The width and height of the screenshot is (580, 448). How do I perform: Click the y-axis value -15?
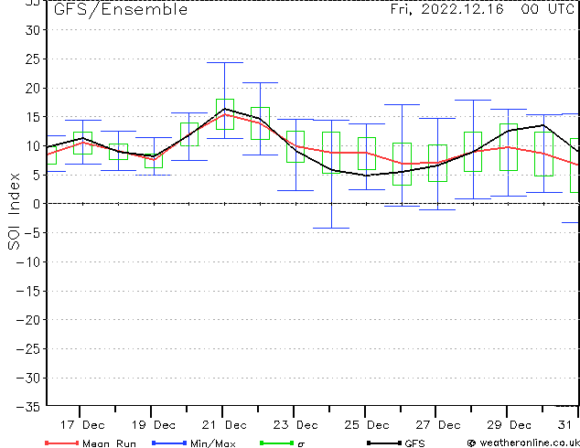click(27, 292)
